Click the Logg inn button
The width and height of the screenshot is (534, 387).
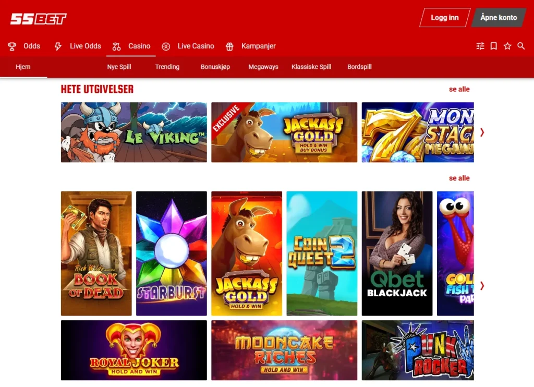click(445, 17)
